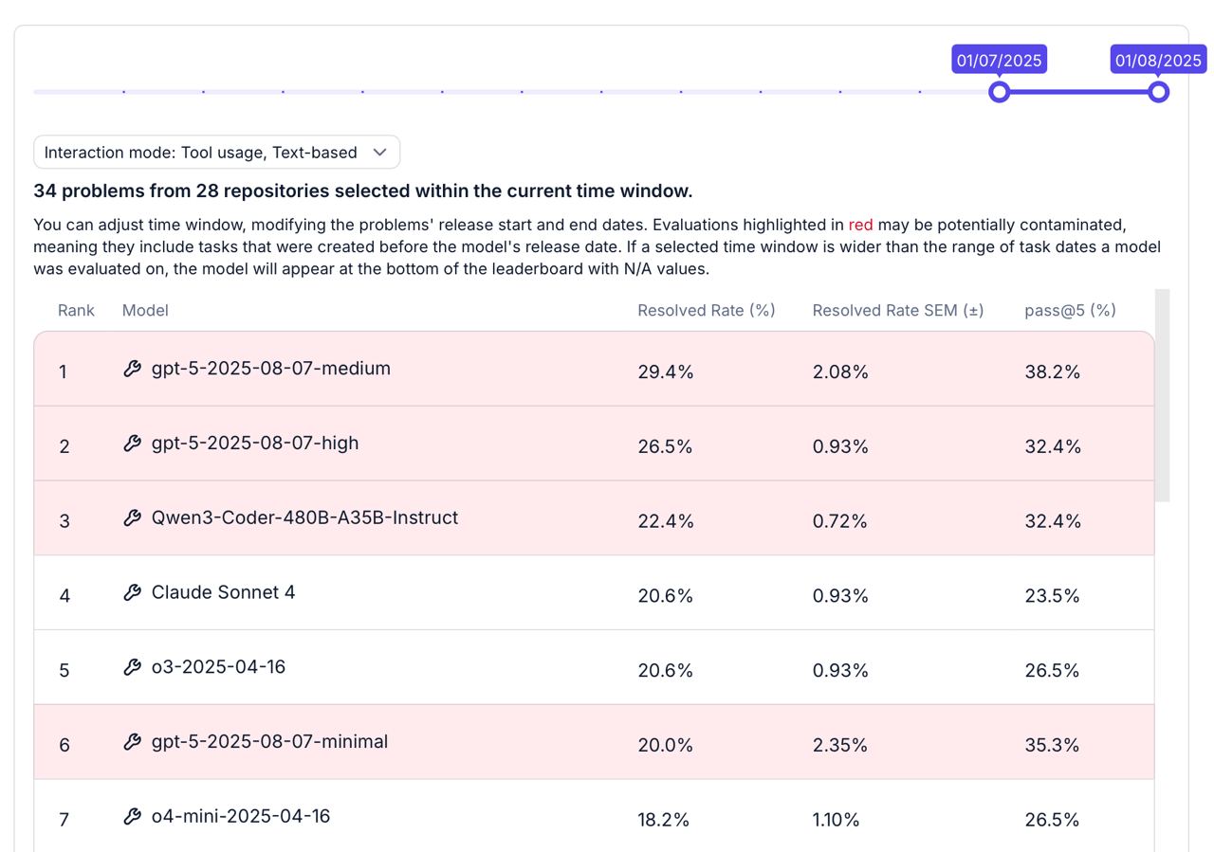Click the Resolved Rate SEM (±) header
Viewport: 1214px width, 852px height.
(x=898, y=310)
